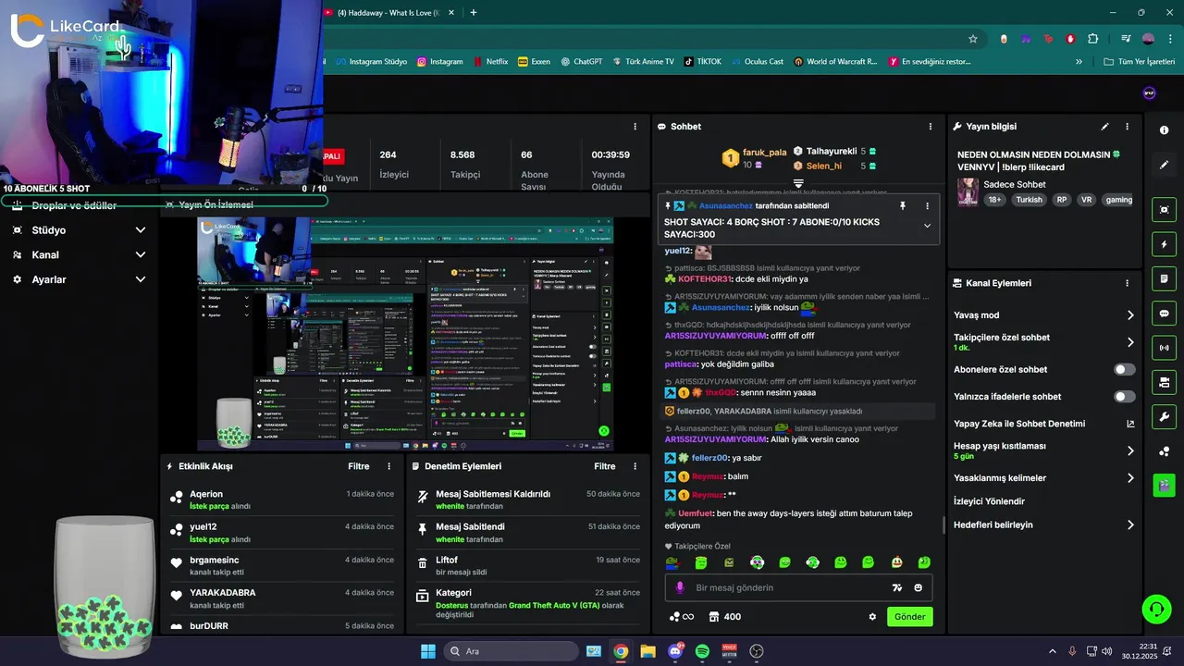Click the camera focus icon in right sidebar
Image resolution: width=1184 pixels, height=666 pixels.
(x=1165, y=210)
